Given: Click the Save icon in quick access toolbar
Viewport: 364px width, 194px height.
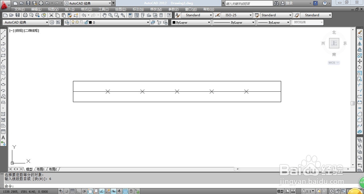Looking at the screenshot, I should pyautogui.click(x=28, y=3).
